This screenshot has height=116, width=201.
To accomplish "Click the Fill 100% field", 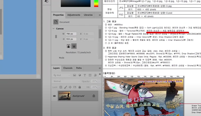I will [x=94, y=87].
